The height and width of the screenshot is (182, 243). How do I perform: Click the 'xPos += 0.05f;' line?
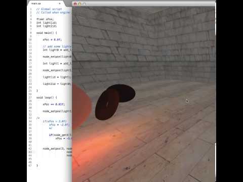pyautogui.click(x=54, y=104)
